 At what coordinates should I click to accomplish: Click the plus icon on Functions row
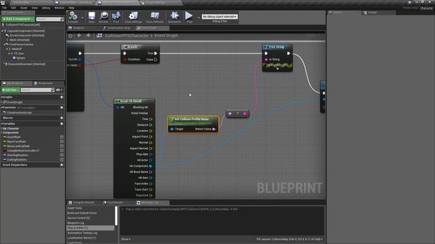[62, 107]
